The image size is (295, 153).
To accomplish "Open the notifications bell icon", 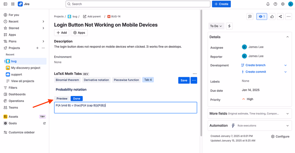I will pos(268,4).
